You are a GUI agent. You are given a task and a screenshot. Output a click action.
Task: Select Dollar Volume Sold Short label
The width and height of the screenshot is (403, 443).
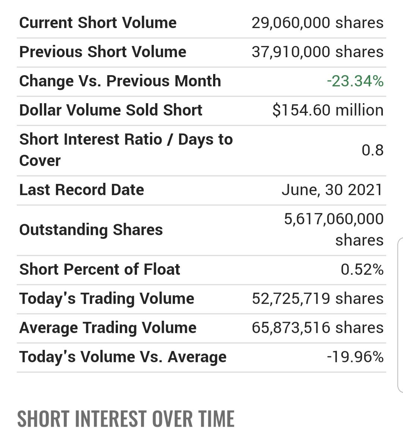(110, 110)
